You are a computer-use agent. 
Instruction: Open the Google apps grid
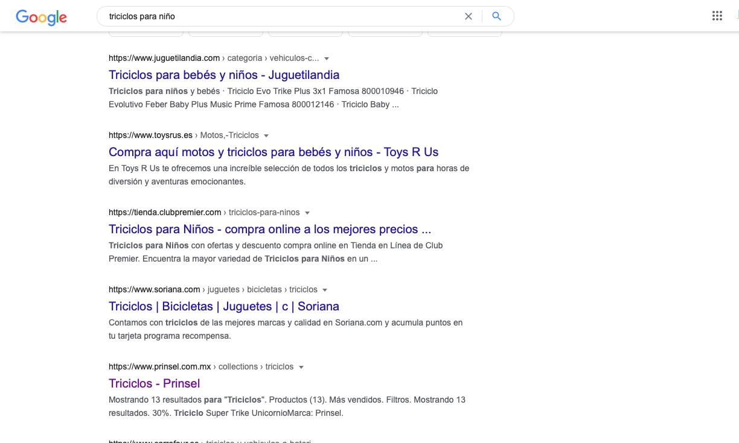point(717,16)
